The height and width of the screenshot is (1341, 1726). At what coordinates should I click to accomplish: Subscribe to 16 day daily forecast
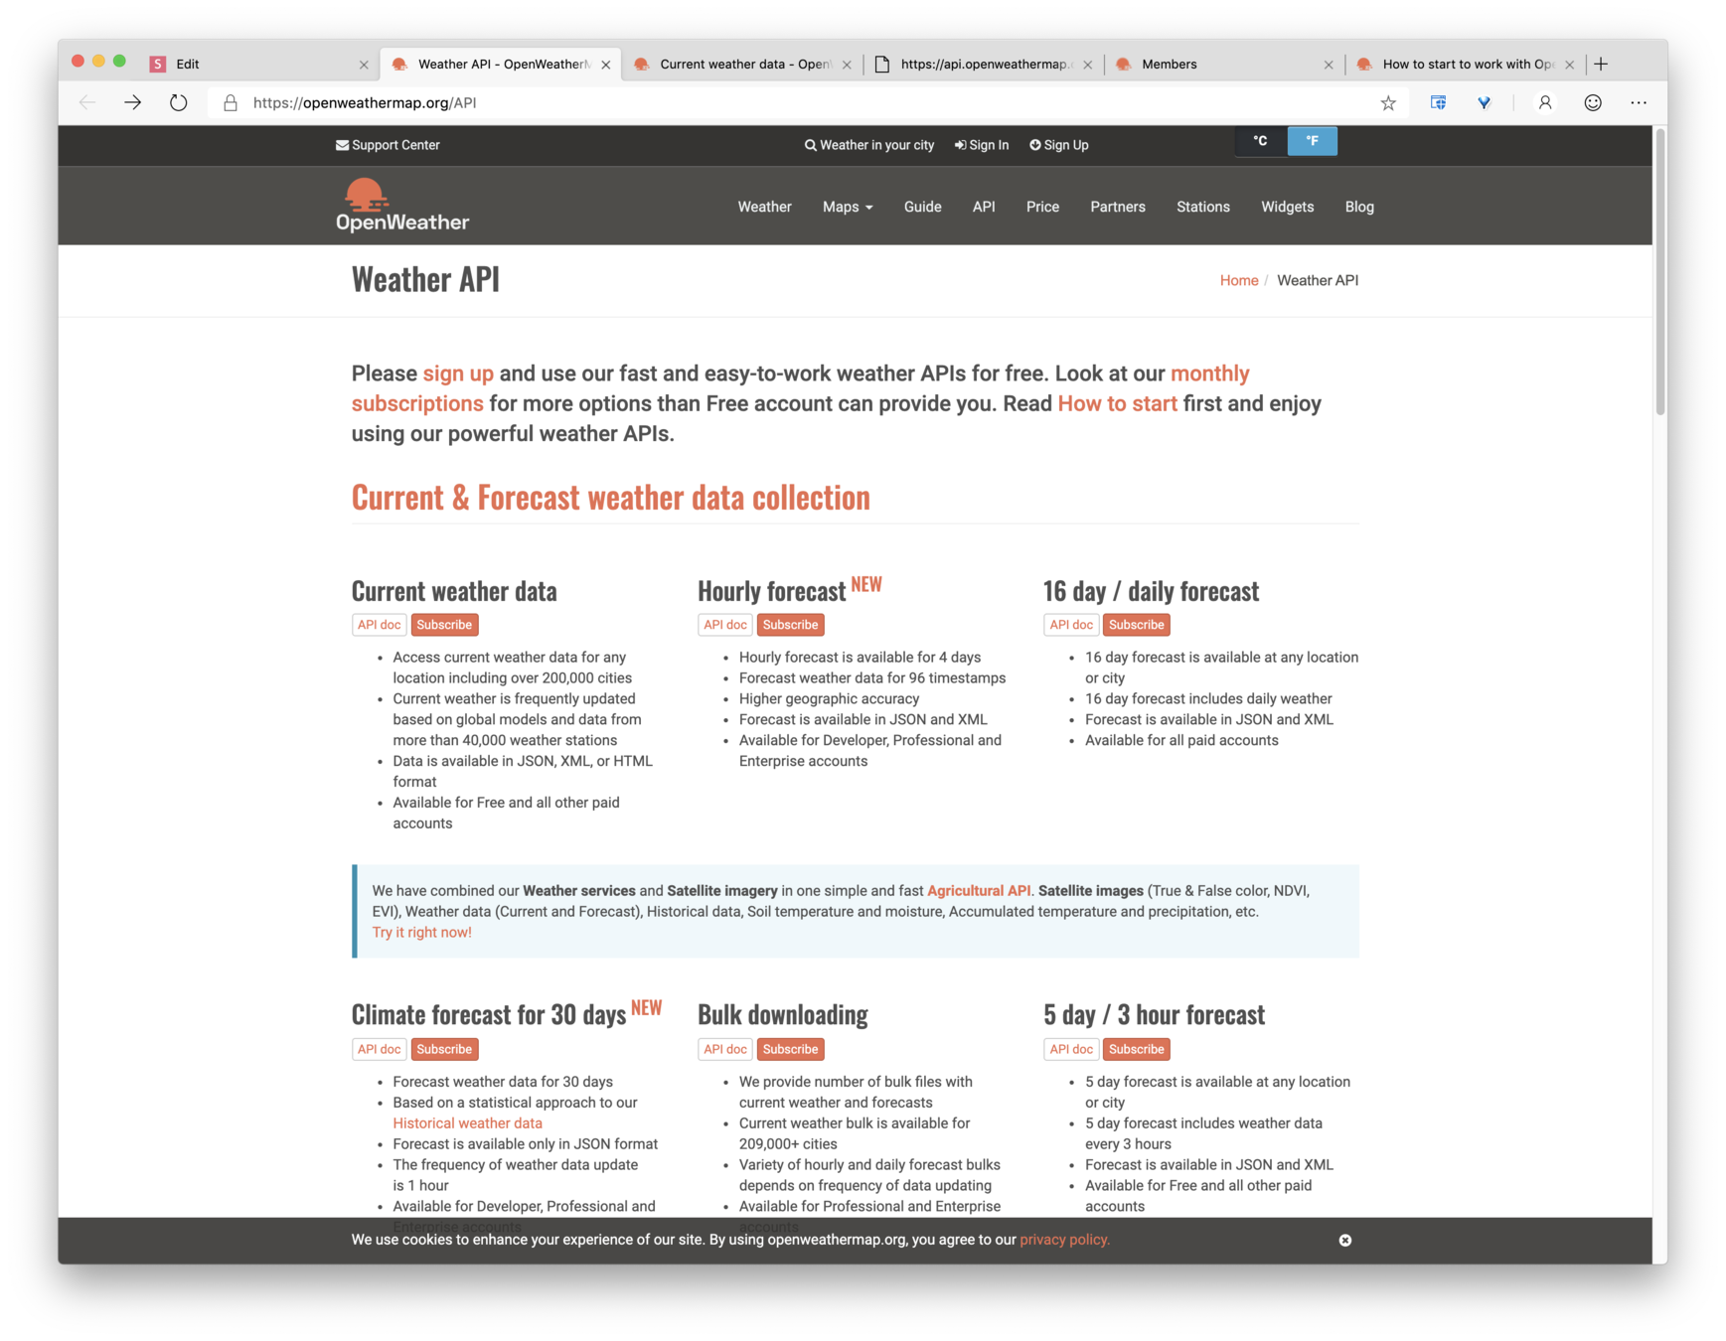(x=1136, y=625)
